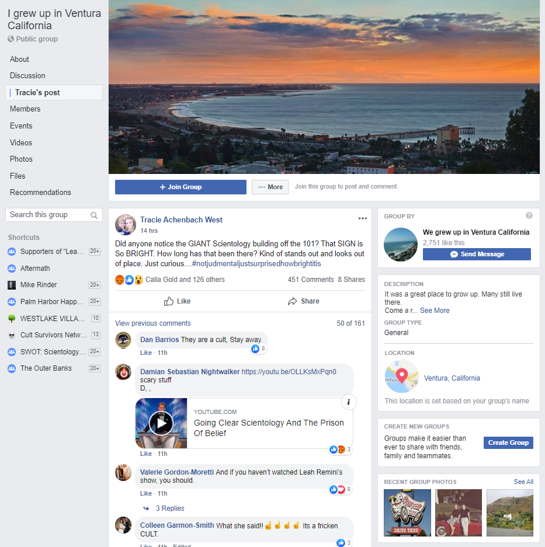Click the Create Group button
The image size is (545, 547).
coord(508,443)
